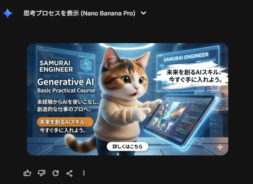Viewport: 253px width, 184px height.
Task: Click the white SAMURAI ENGINEER logo text
Action: [x=56, y=66]
